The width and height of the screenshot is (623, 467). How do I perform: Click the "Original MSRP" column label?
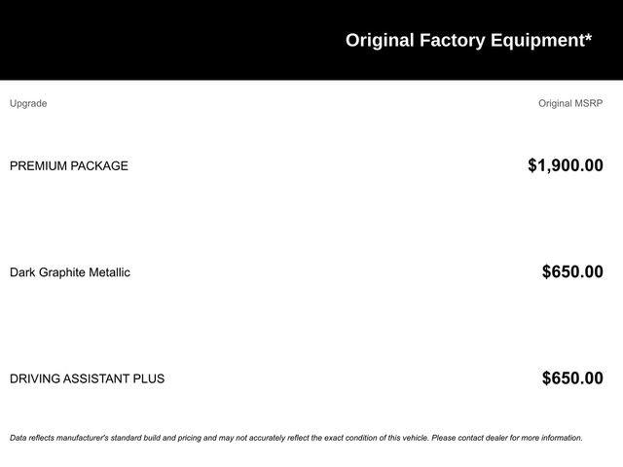[x=570, y=103]
